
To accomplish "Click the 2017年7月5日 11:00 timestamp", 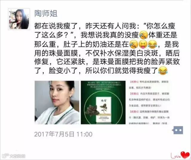I will 63,134.
